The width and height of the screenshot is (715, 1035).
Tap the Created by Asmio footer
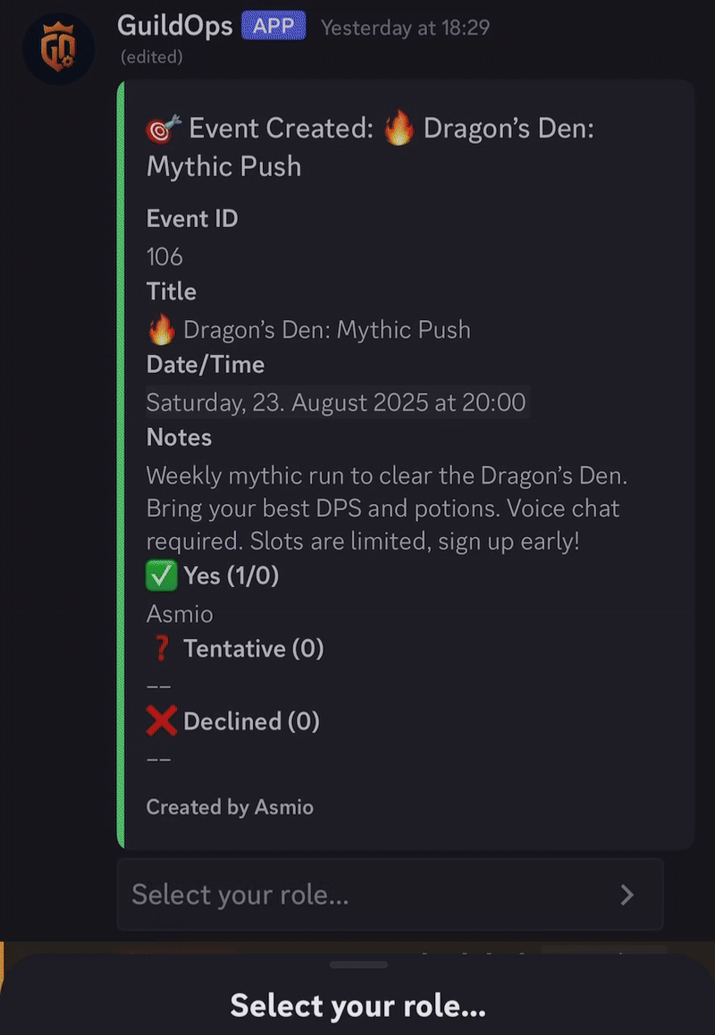click(230, 806)
